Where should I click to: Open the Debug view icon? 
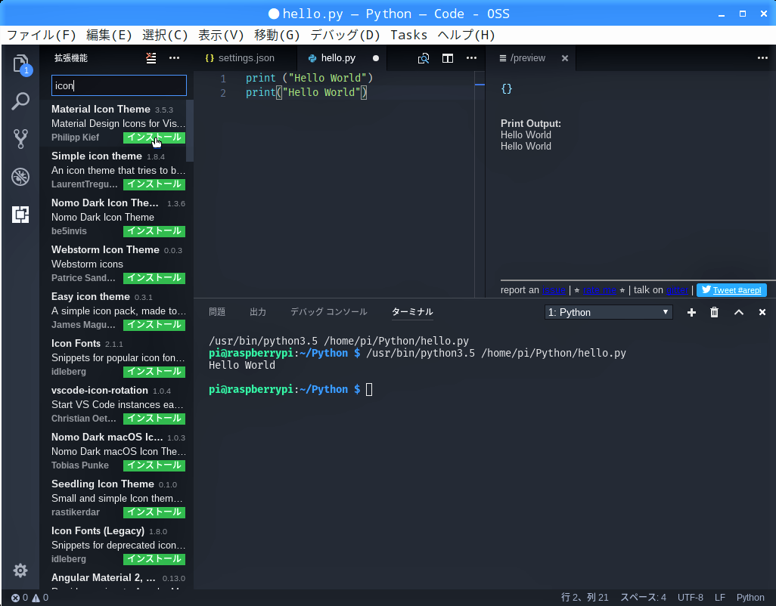[20, 177]
